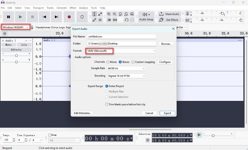Click the Get Effects button
The image size is (248, 150).
coord(170,20)
